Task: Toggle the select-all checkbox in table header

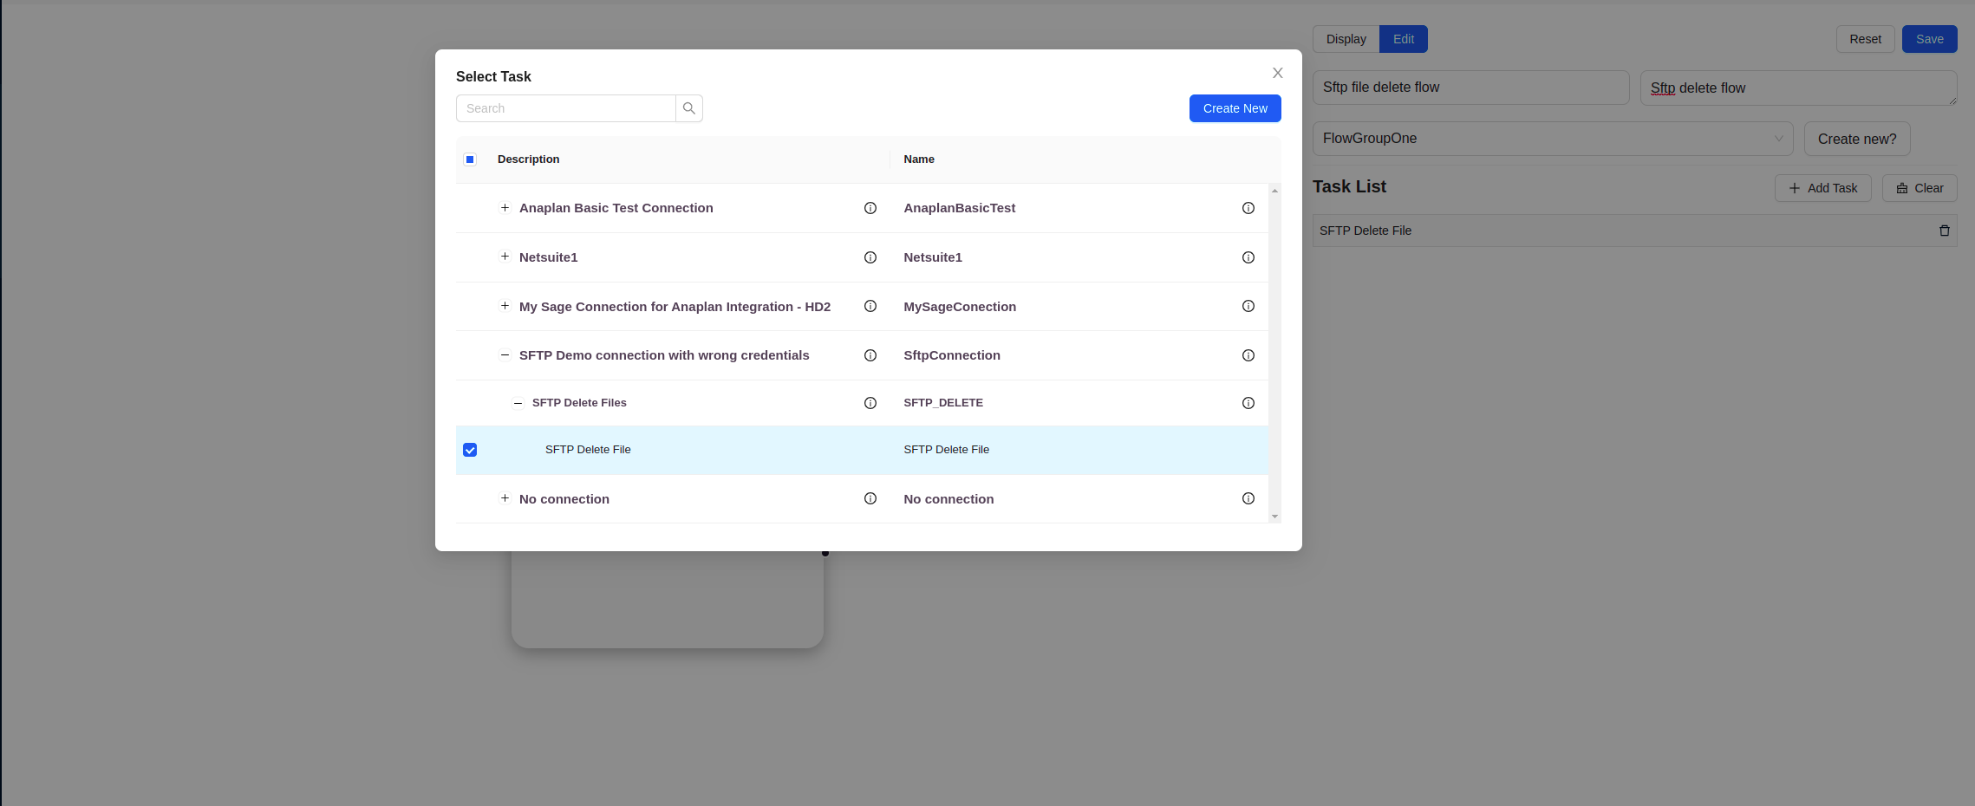Action: coord(470,159)
